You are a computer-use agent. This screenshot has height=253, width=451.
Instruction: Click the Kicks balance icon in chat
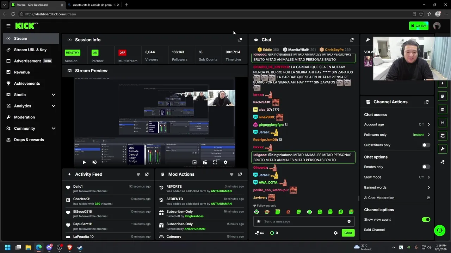272,233
